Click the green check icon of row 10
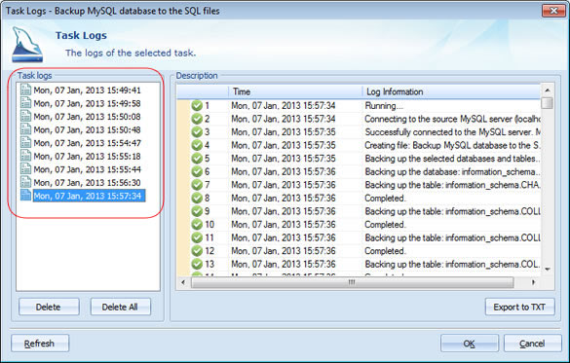The height and width of the screenshot is (363, 570). click(x=197, y=225)
